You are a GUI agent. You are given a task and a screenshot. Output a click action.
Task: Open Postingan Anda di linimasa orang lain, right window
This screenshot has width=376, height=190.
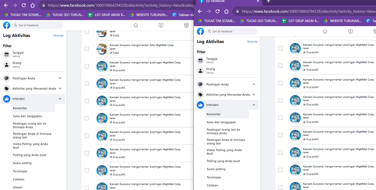click(226, 142)
